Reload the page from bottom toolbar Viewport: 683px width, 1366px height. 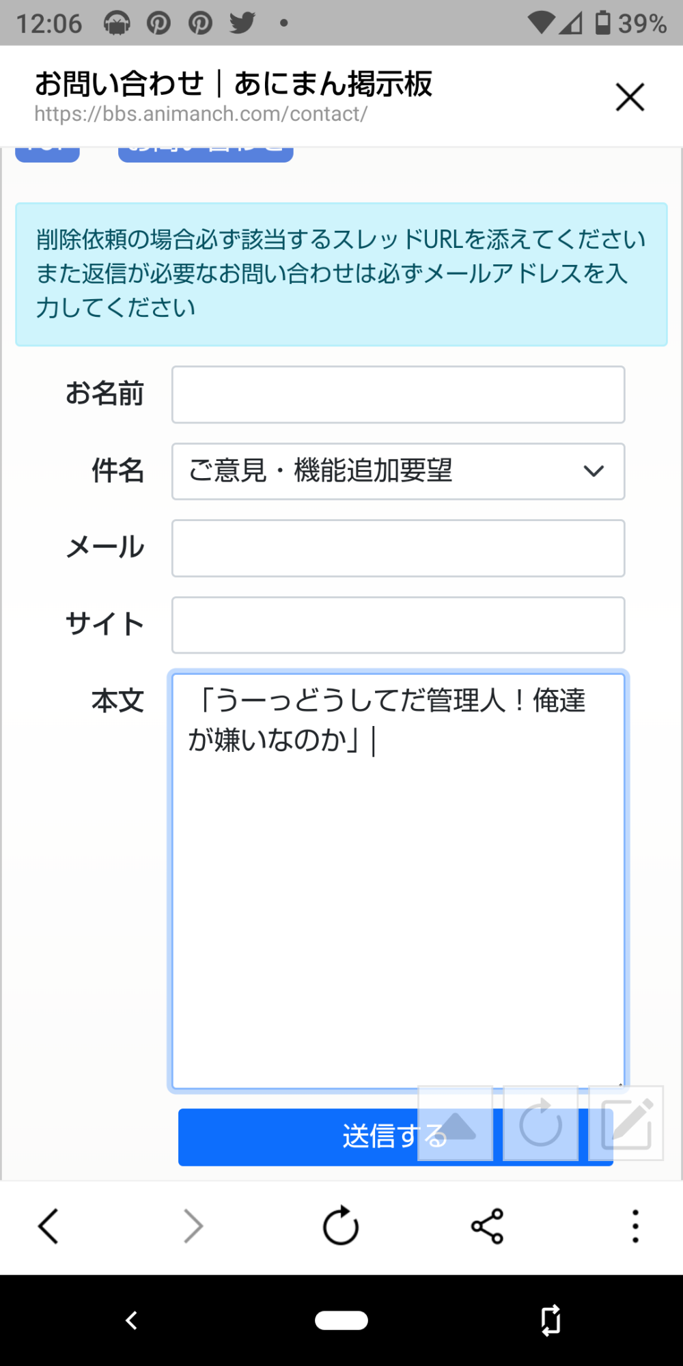click(340, 1227)
